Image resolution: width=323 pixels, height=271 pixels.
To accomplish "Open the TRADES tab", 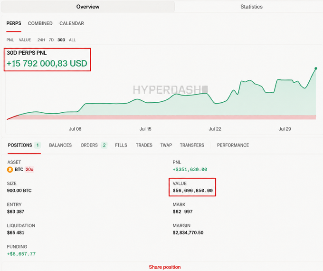I will click(144, 145).
